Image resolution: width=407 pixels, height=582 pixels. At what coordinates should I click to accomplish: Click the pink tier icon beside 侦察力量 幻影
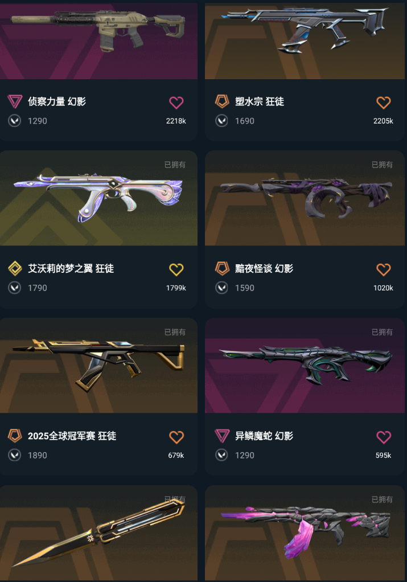[15, 101]
